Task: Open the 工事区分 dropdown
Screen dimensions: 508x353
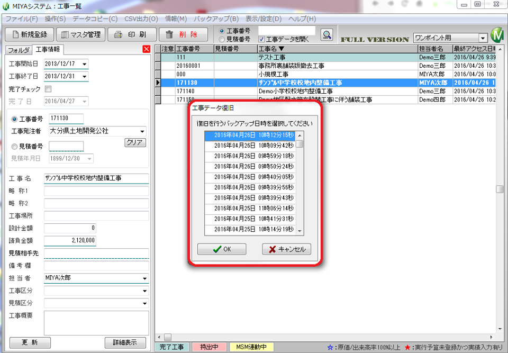Action: [144, 291]
